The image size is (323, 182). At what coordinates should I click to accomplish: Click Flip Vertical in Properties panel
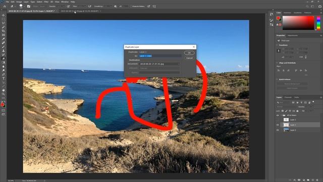pyautogui.click(x=306, y=57)
